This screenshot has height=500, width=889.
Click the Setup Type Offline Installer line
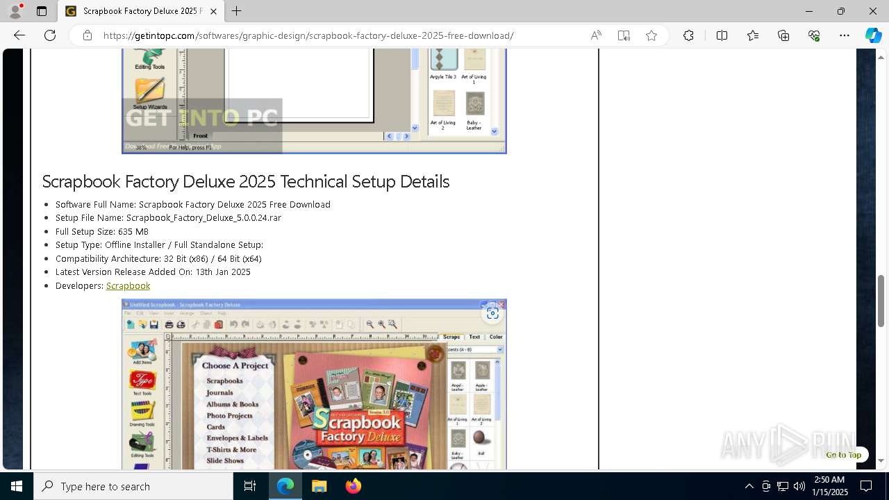point(159,244)
